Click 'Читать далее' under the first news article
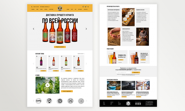Screen dimensions: 185x111 (x=109, y=97)
